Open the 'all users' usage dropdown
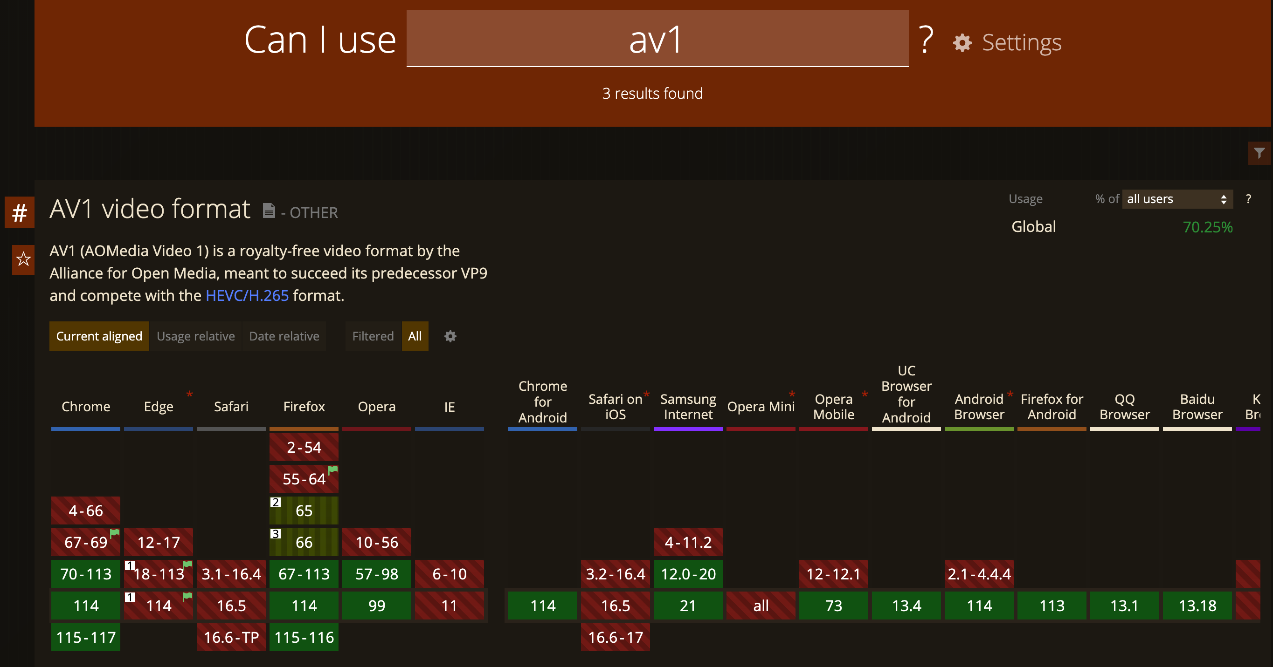Screen dimensions: 1273x667 pos(1177,199)
